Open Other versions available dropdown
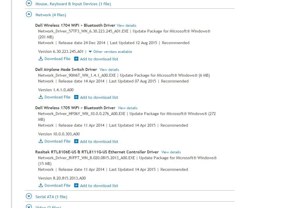Image resolution: width=299 pixels, height=208 pixels. [110, 52]
